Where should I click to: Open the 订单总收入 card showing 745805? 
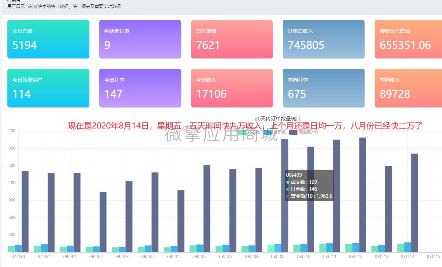[324, 39]
